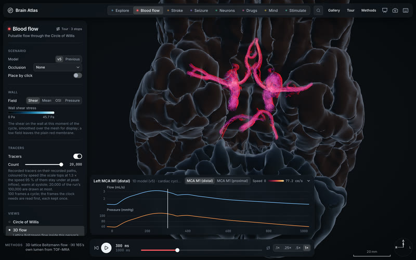Click the Brain Atlas logo icon
Viewport: 416px width, 260px height.
click(x=10, y=10)
